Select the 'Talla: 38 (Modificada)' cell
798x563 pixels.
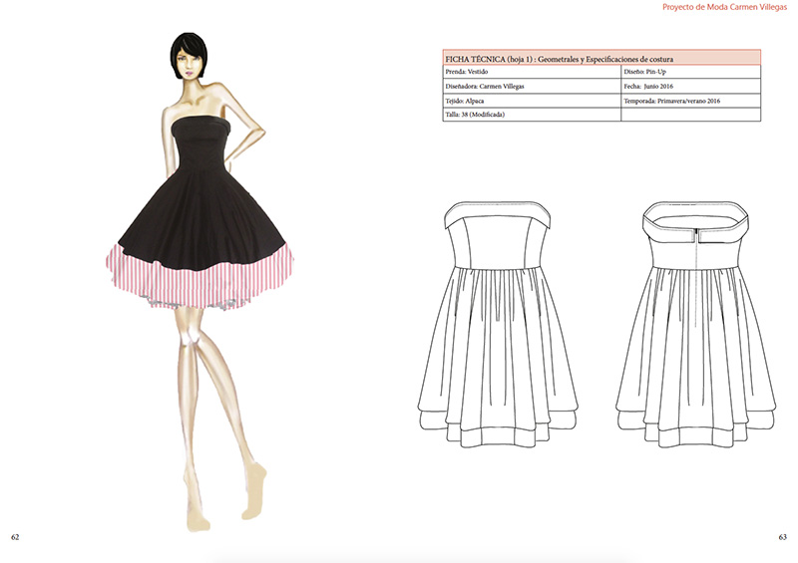[x=531, y=115]
